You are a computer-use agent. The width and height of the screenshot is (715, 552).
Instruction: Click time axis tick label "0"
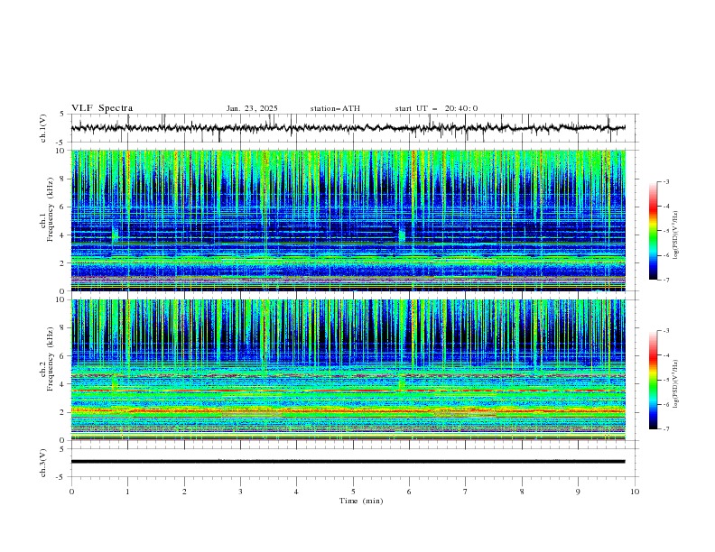click(71, 492)
